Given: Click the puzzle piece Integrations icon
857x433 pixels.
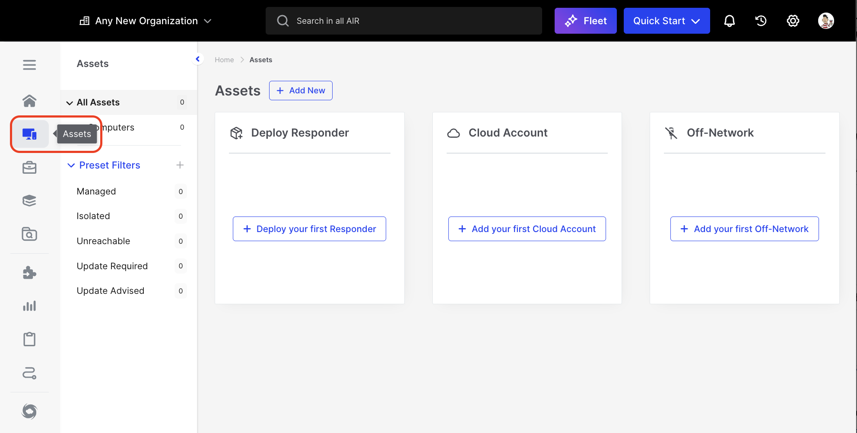Looking at the screenshot, I should tap(29, 273).
